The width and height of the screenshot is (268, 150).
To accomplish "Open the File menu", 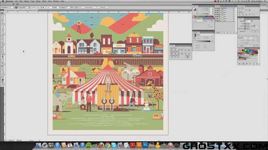I will (x=16, y=1).
